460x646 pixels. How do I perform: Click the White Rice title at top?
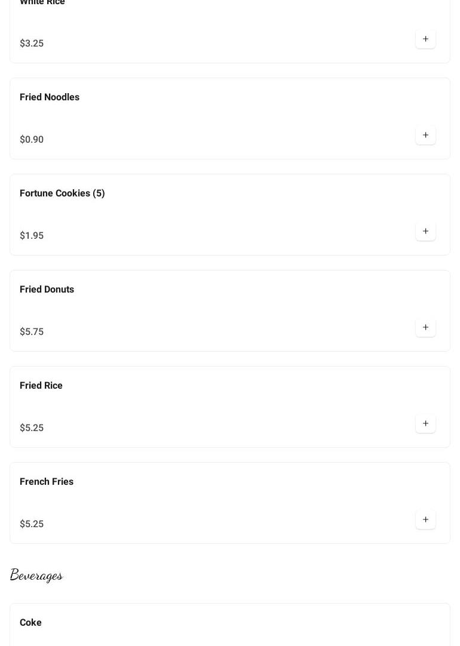click(x=42, y=2)
